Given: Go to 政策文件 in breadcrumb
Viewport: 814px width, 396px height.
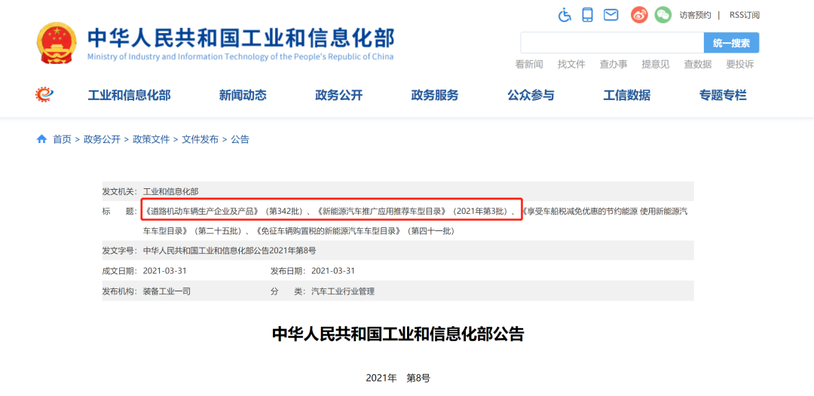Looking at the screenshot, I should 151,139.
